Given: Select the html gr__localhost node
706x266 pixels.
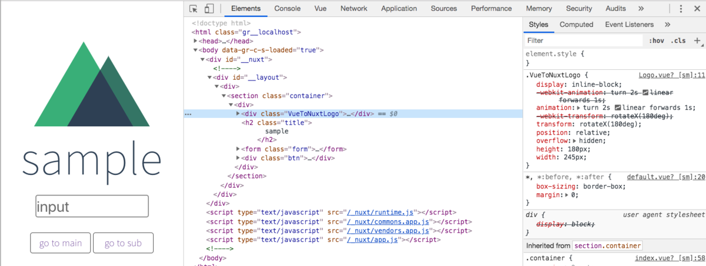Looking at the screenshot, I should [247, 32].
